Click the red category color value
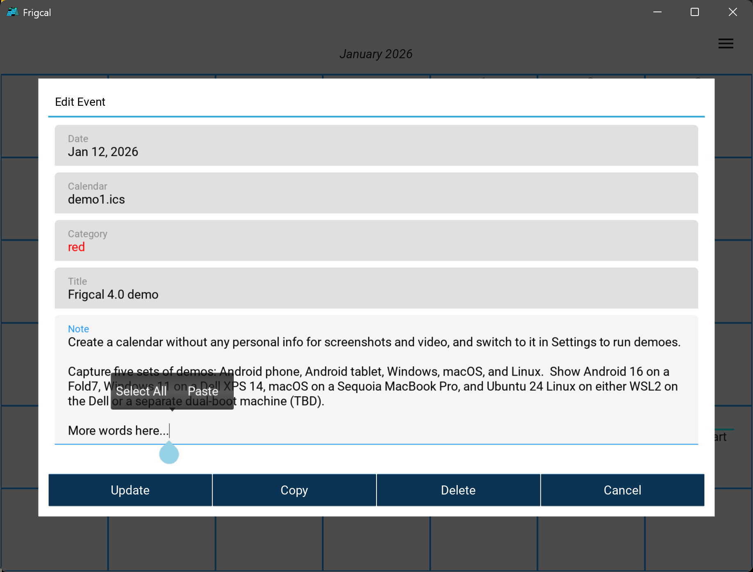 (x=76, y=247)
